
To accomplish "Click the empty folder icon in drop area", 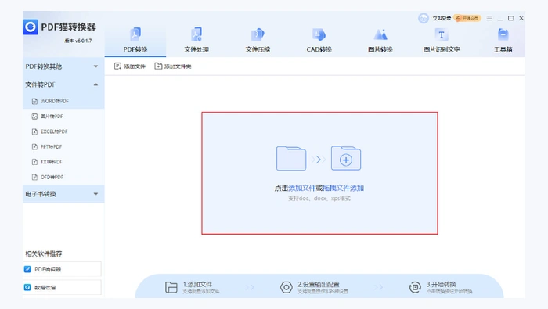I will (x=290, y=158).
